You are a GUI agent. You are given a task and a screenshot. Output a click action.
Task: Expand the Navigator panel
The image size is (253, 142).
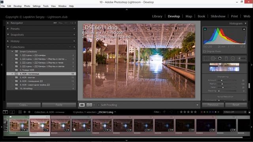click(x=8, y=23)
